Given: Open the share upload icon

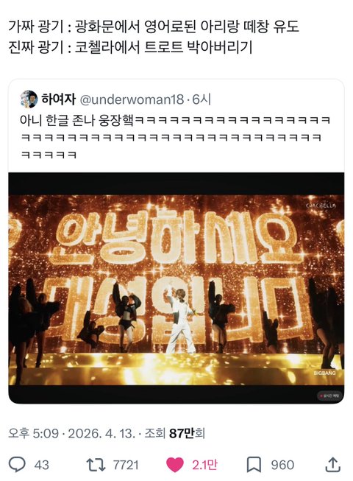Looking at the screenshot, I should [x=333, y=464].
